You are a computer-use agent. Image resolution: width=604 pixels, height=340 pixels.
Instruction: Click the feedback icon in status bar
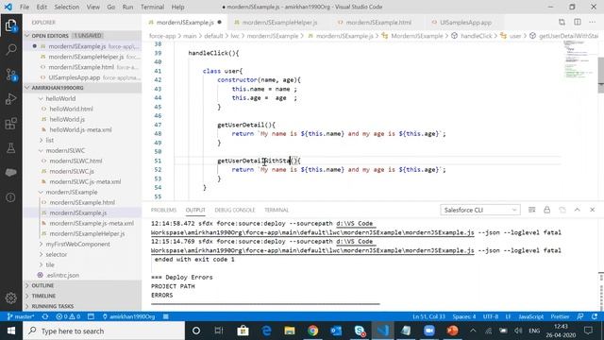click(x=580, y=316)
